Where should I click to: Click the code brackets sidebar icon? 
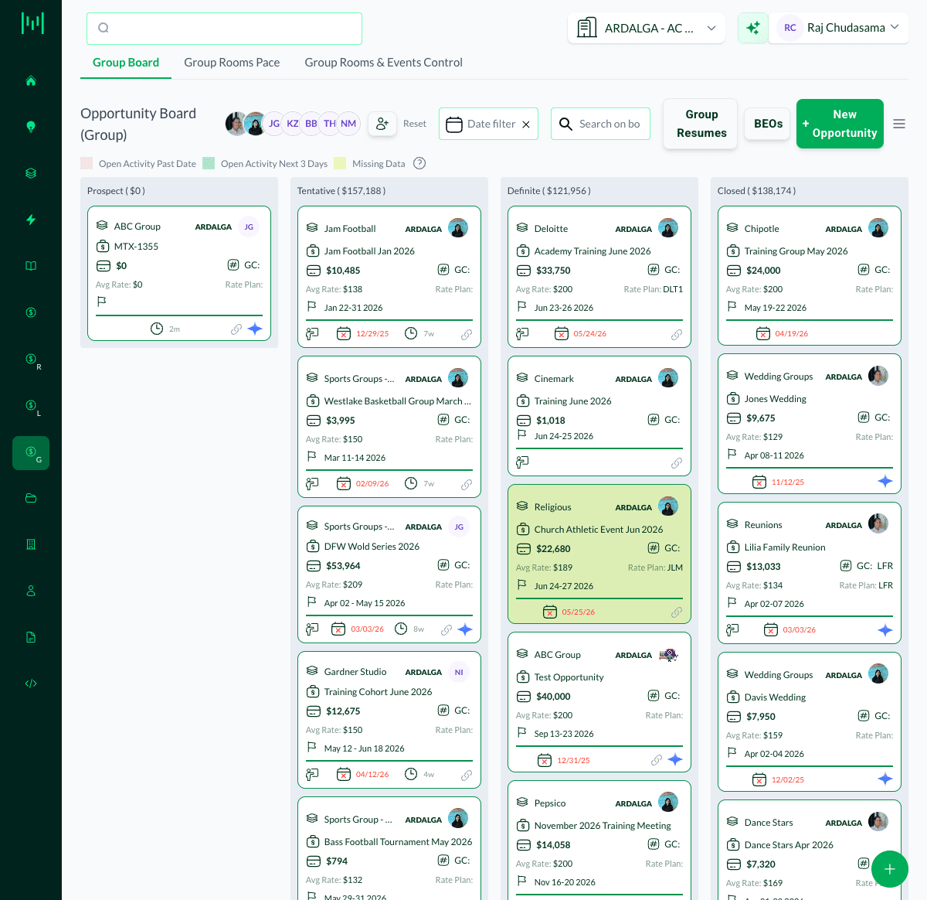(31, 684)
